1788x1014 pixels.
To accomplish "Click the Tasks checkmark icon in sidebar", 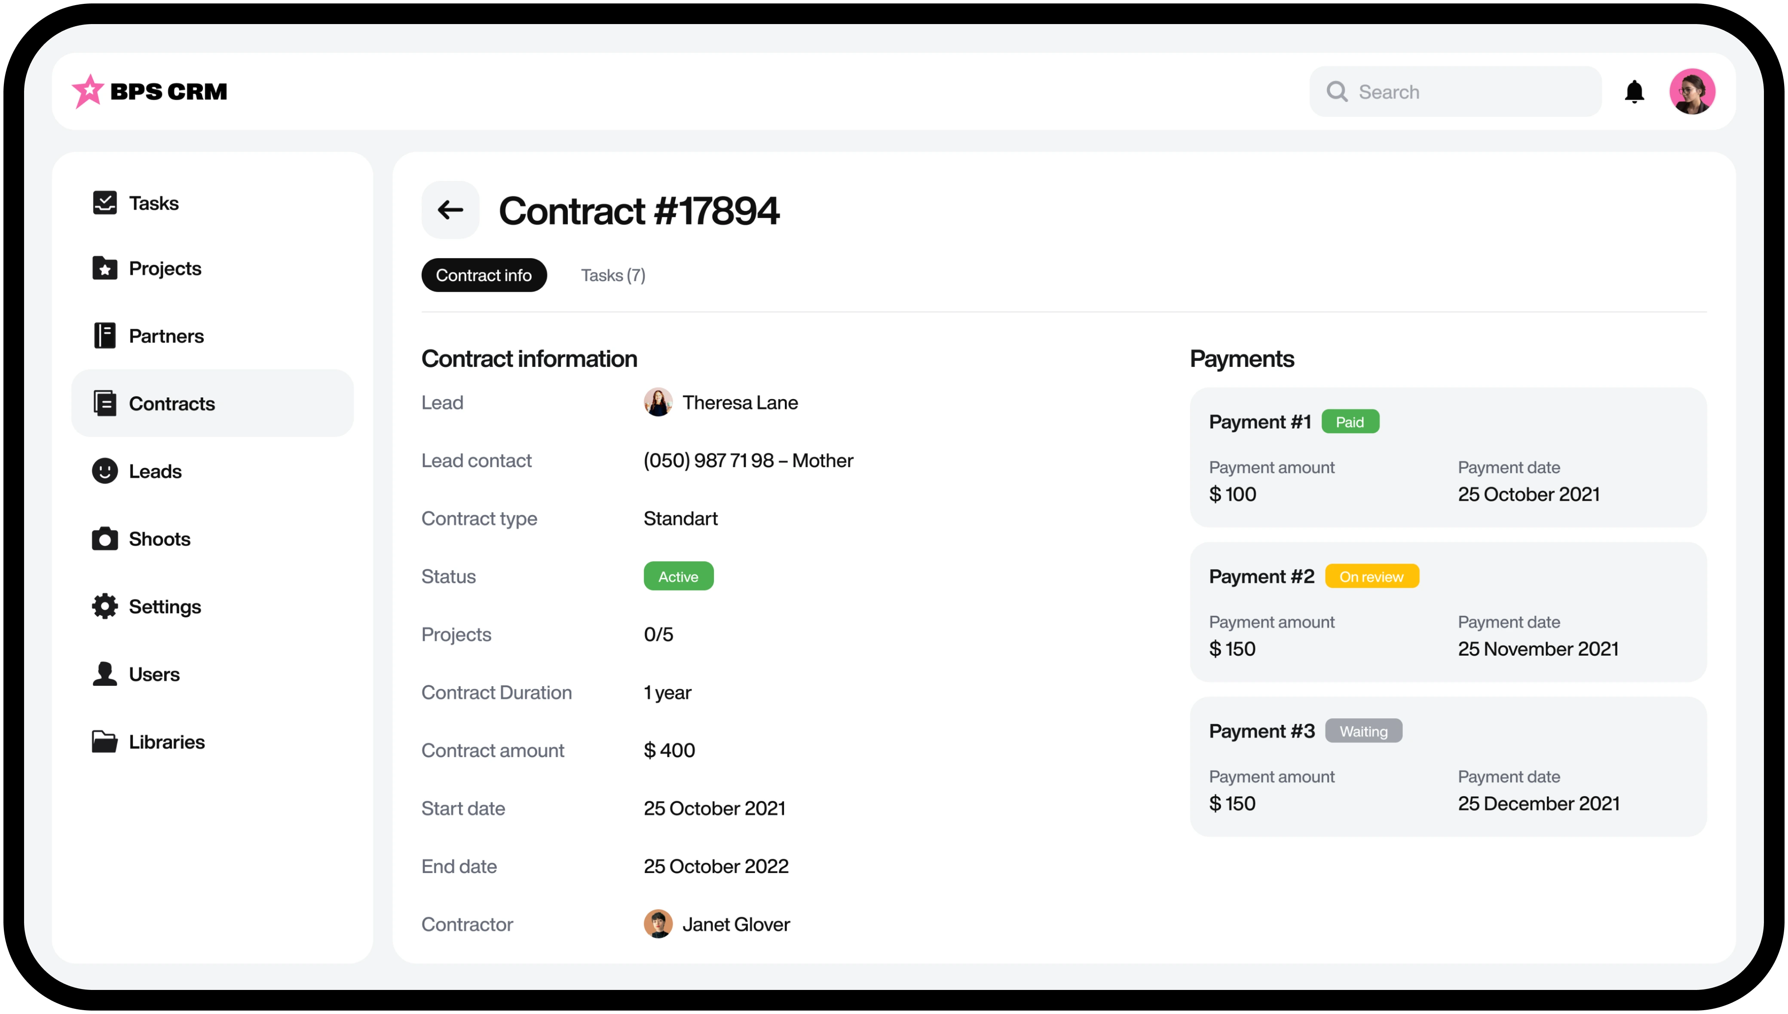I will tap(104, 203).
